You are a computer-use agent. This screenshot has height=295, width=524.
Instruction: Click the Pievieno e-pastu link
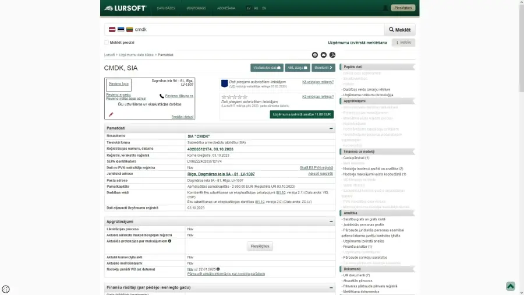[118, 95]
